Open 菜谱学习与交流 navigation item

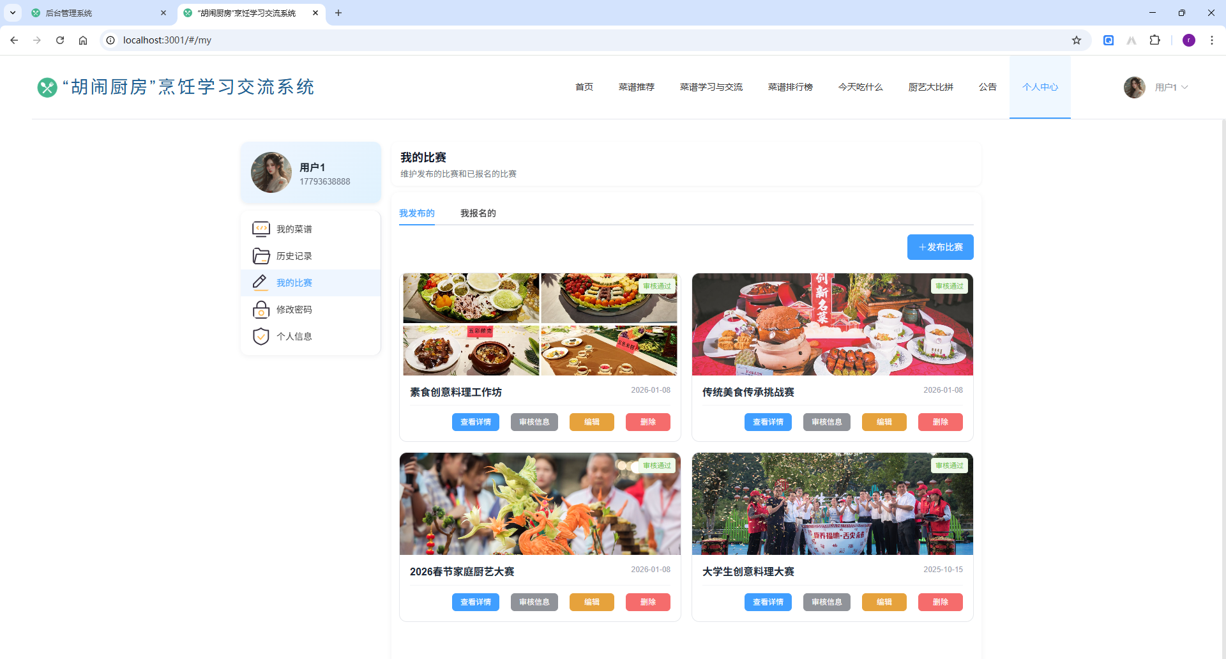coord(711,87)
